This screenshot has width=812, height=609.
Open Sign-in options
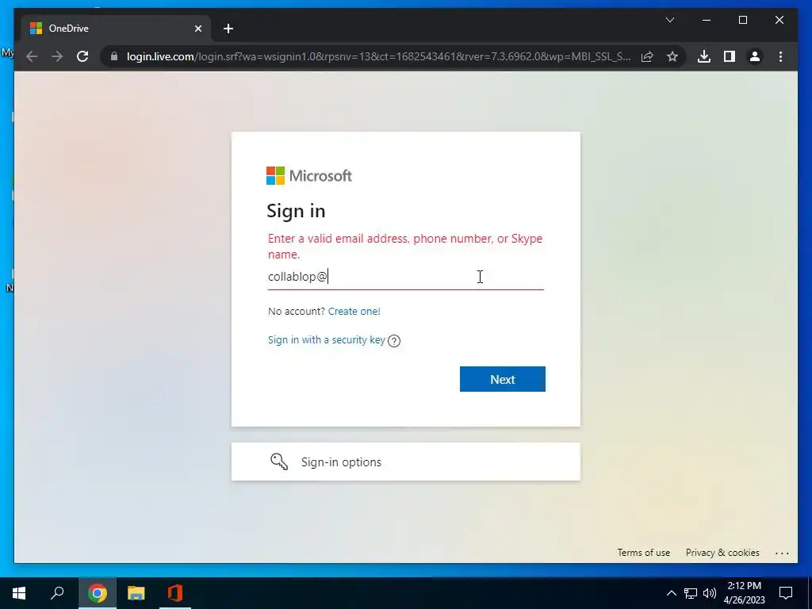pos(405,462)
